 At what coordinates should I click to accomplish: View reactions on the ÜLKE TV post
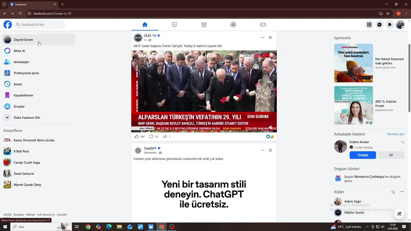tap(270, 137)
